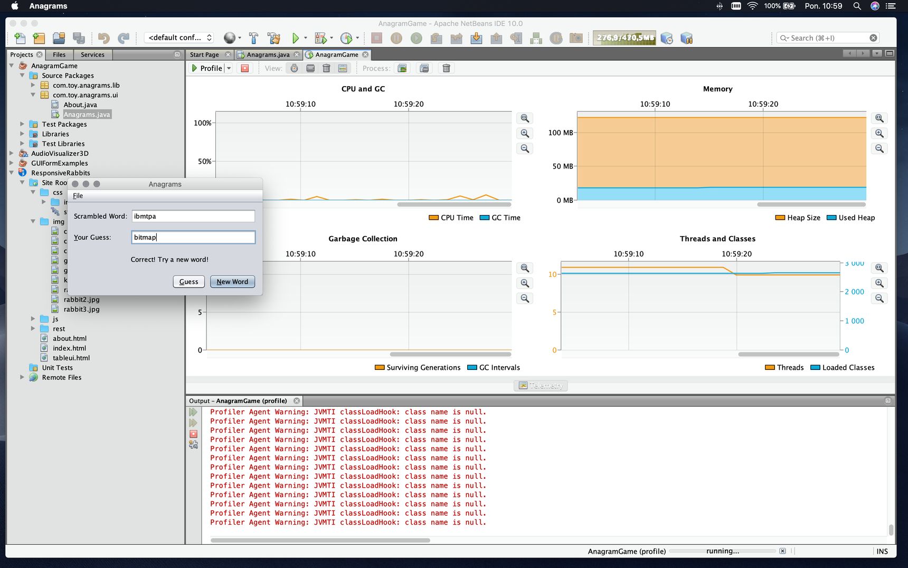Click the Redo toolbar icon
This screenshot has height=568, width=908.
click(x=124, y=38)
